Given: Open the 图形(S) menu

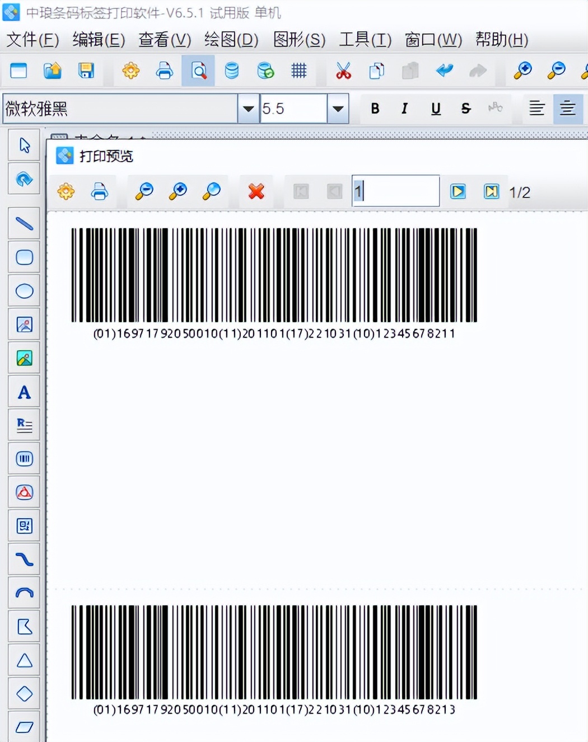Looking at the screenshot, I should tap(299, 40).
